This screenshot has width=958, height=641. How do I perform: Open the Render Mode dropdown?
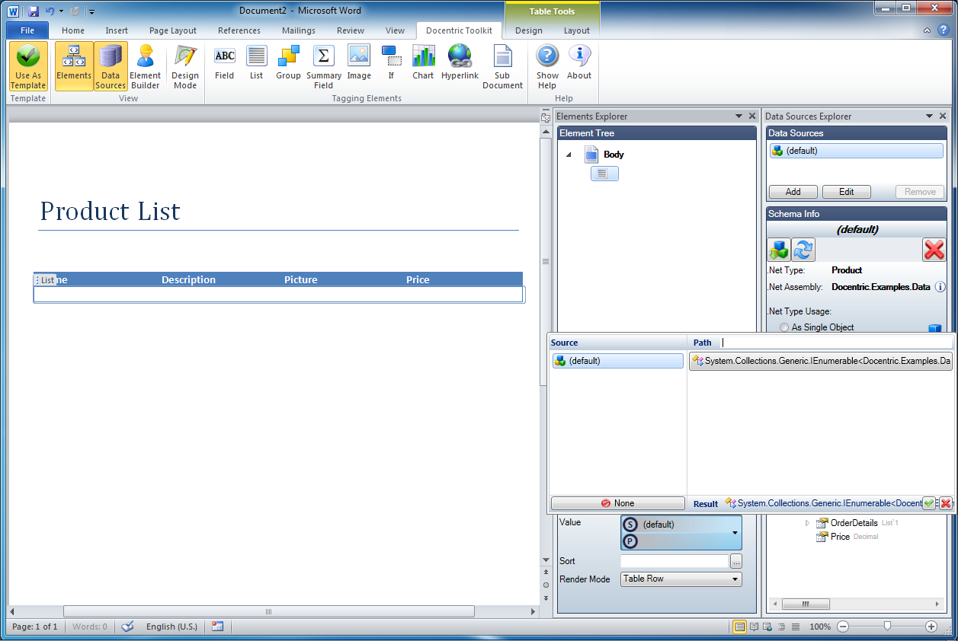(x=735, y=579)
